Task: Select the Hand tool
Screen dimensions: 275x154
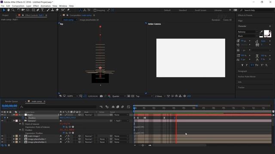Action: tap(8, 10)
